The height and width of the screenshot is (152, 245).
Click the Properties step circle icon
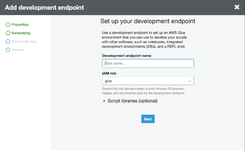[8, 25]
